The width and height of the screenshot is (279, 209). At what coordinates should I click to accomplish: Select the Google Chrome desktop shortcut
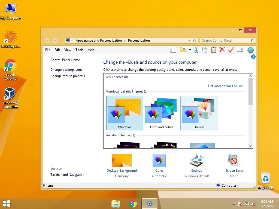tap(11, 70)
